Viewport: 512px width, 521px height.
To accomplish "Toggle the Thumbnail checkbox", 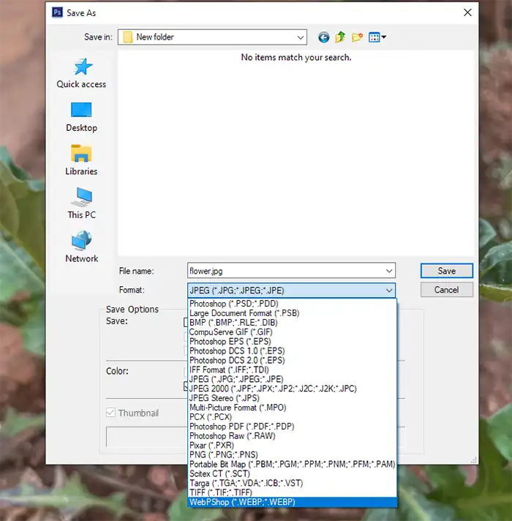I will [x=110, y=413].
